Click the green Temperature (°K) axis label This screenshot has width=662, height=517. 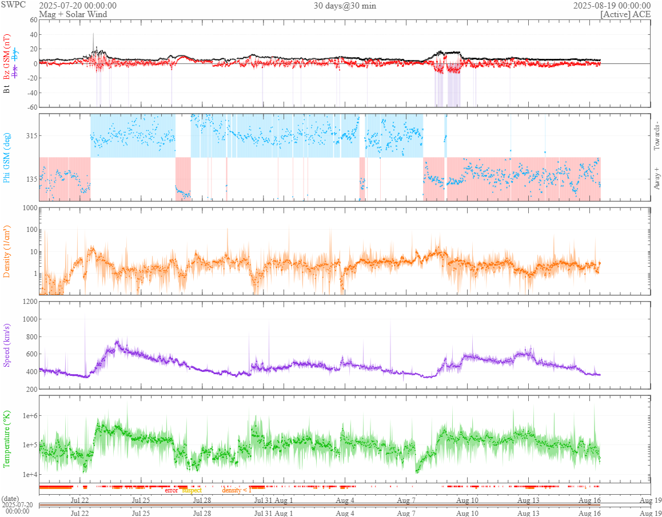click(x=6, y=439)
